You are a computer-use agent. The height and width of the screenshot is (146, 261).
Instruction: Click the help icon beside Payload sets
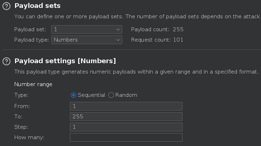click(6, 6)
